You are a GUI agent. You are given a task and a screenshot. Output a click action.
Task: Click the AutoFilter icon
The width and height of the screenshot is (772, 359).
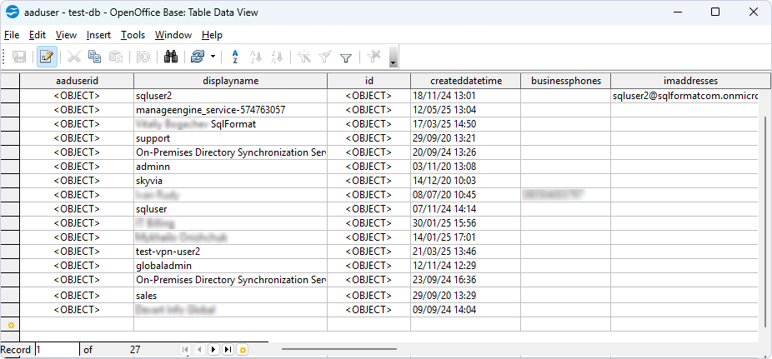point(304,57)
